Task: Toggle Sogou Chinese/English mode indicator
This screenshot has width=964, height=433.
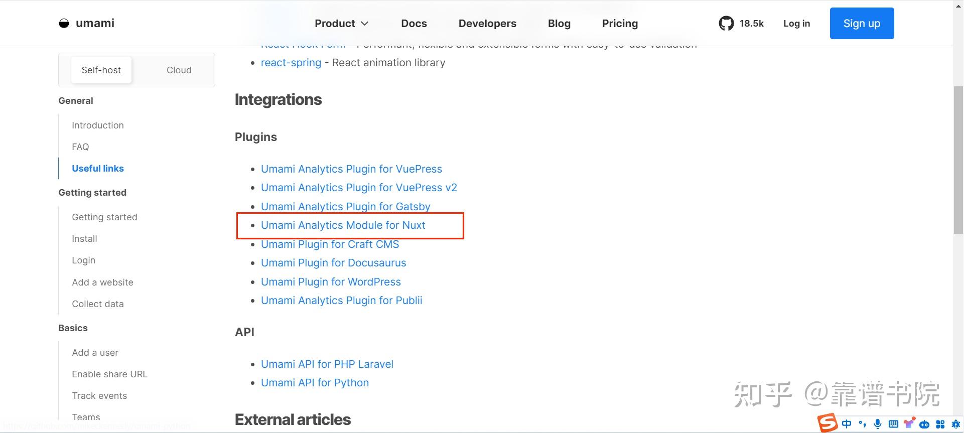Action: [847, 424]
